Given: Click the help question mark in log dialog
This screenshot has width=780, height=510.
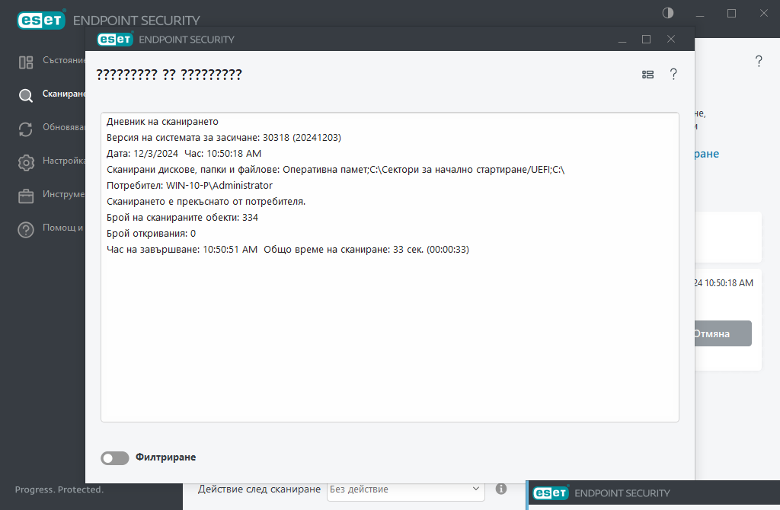Looking at the screenshot, I should pyautogui.click(x=673, y=75).
